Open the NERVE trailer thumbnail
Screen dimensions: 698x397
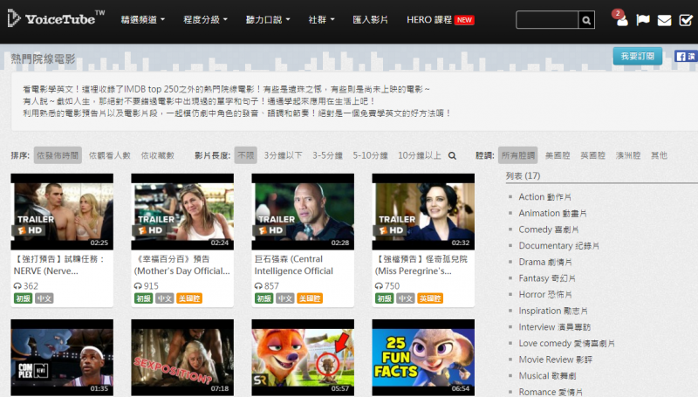click(x=62, y=211)
